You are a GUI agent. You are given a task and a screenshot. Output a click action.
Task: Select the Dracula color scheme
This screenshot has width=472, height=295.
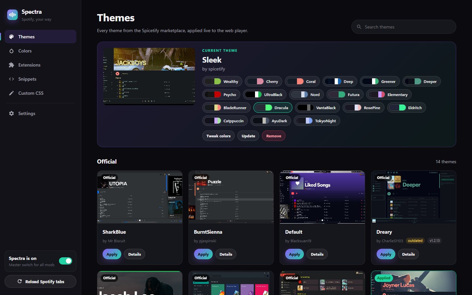(273, 108)
